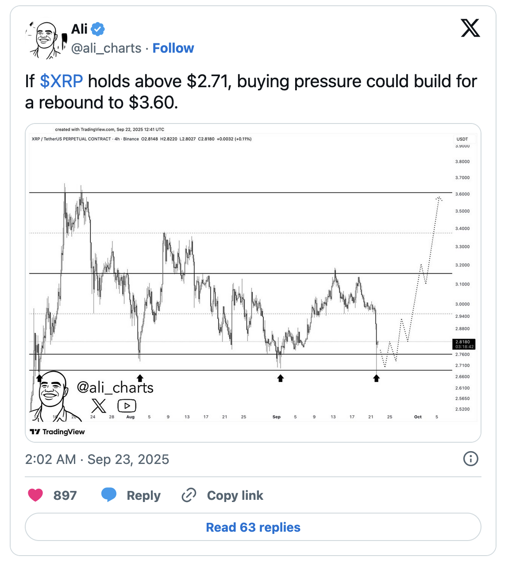Open the info circle icon beside the timestamp
This screenshot has height=564, width=508.
pyautogui.click(x=471, y=459)
